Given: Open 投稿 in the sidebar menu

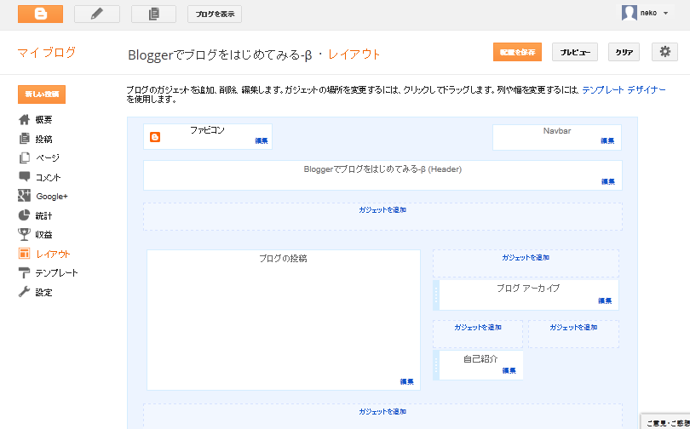Looking at the screenshot, I should pos(43,139).
